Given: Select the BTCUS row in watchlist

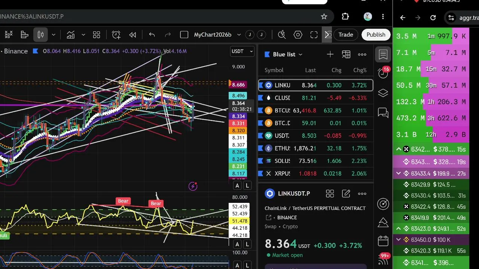Looking at the screenshot, I should click(316, 111).
